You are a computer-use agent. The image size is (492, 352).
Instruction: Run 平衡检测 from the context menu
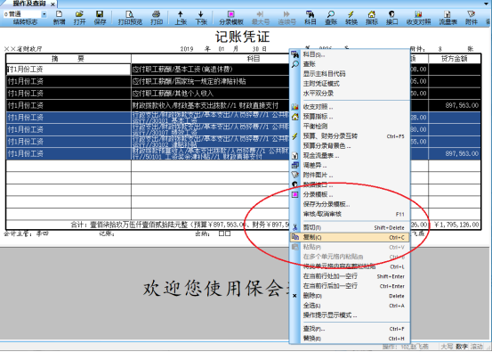point(351,127)
